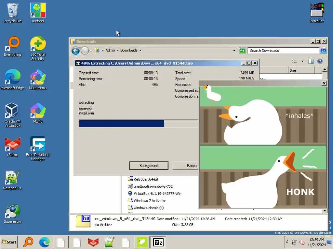This screenshot has width=333, height=249.
Task: Click the Background button in 7-Zip dialog
Action: pyautogui.click(x=149, y=166)
